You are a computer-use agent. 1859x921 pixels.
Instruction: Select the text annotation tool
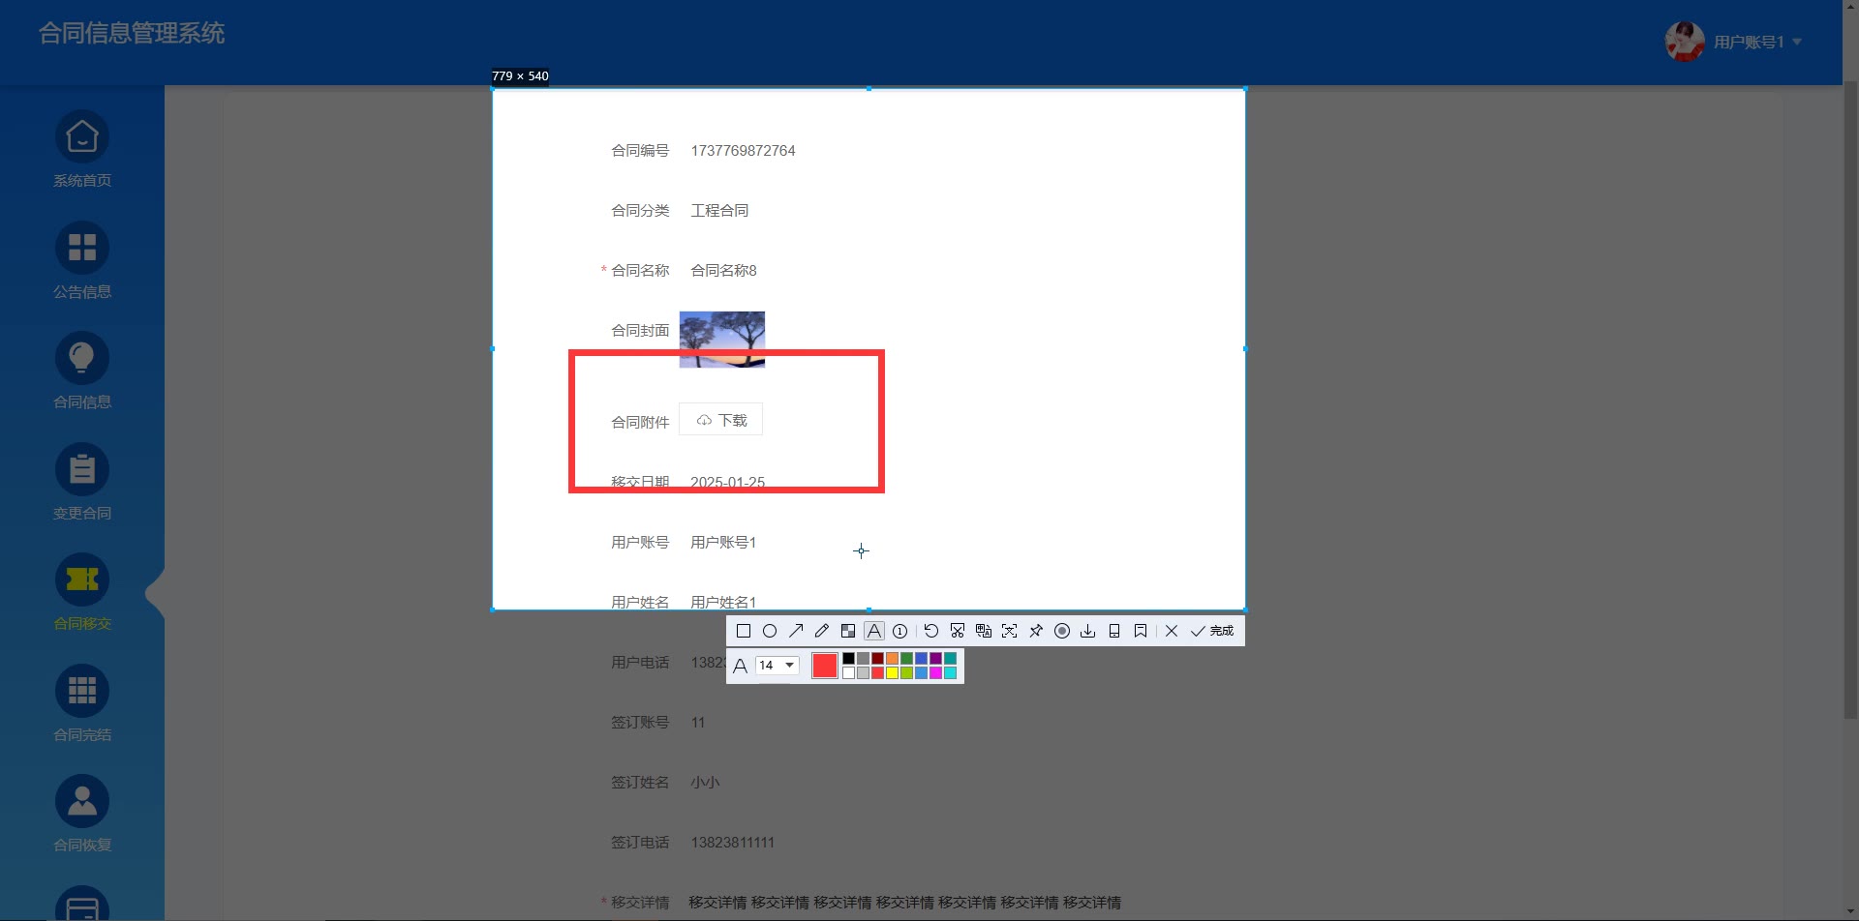click(x=874, y=631)
